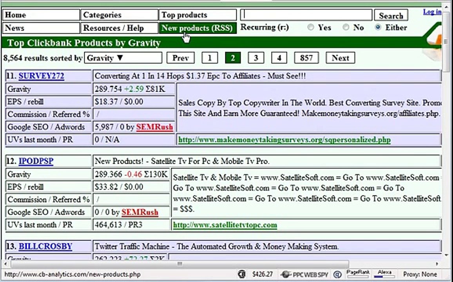Focus the product search text field
Image resolution: width=453 pixels, height=282 pixels.
pos(306,15)
